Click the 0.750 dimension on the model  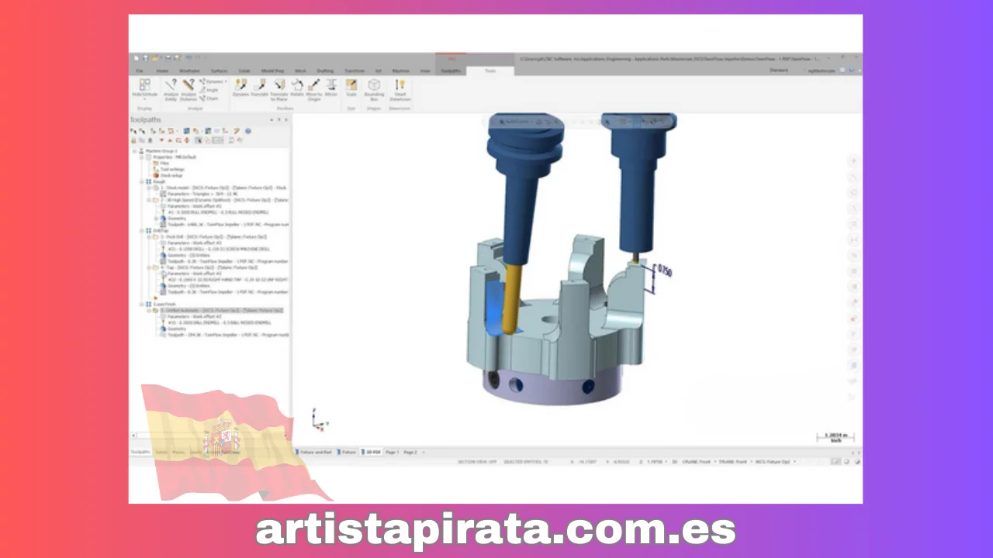coord(665,271)
